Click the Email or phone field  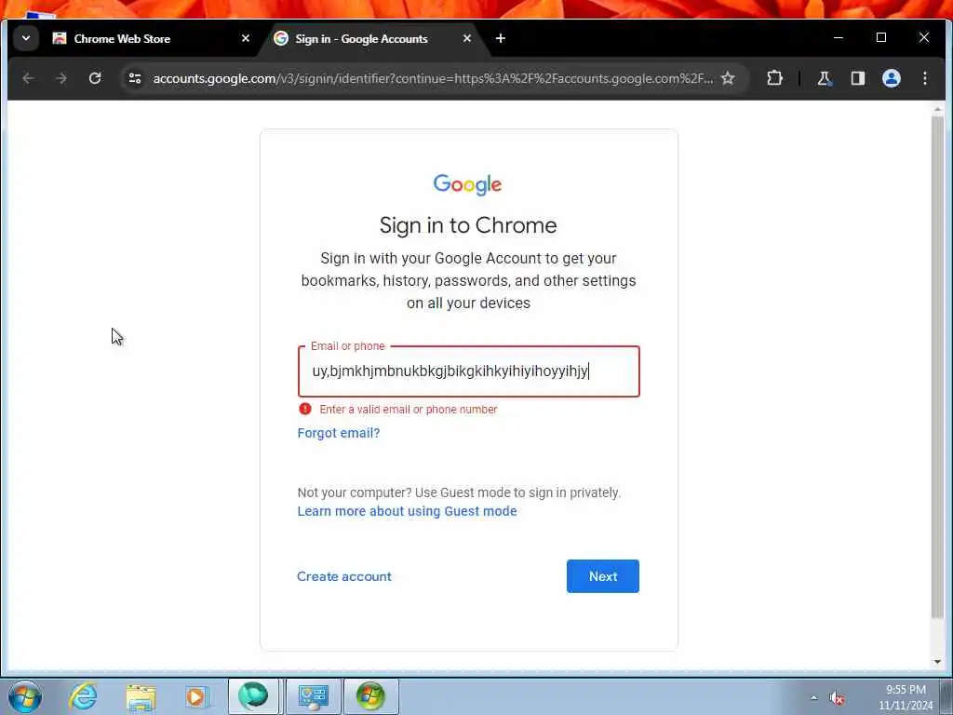469,371
